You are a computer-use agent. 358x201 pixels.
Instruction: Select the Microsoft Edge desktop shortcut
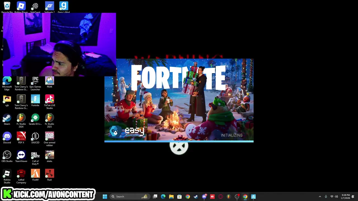[7, 84]
